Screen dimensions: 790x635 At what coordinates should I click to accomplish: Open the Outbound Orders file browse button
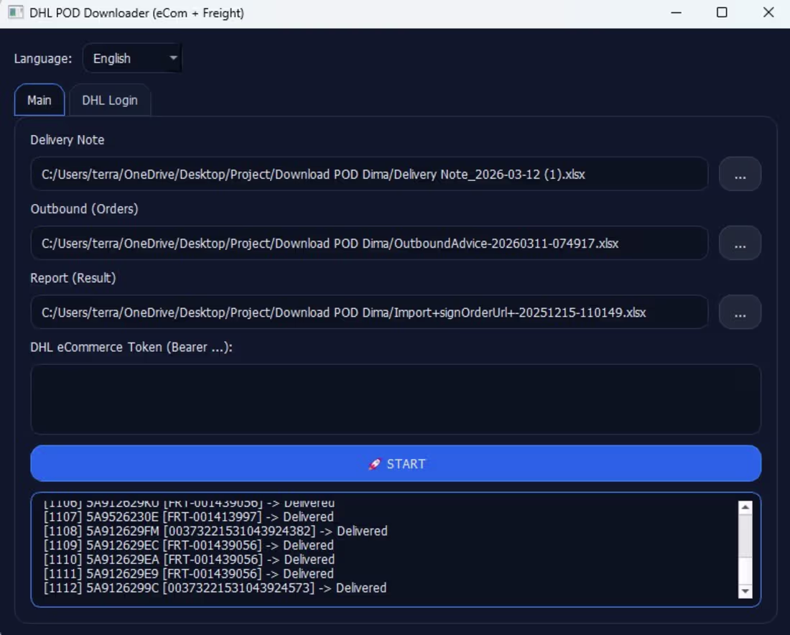(740, 243)
